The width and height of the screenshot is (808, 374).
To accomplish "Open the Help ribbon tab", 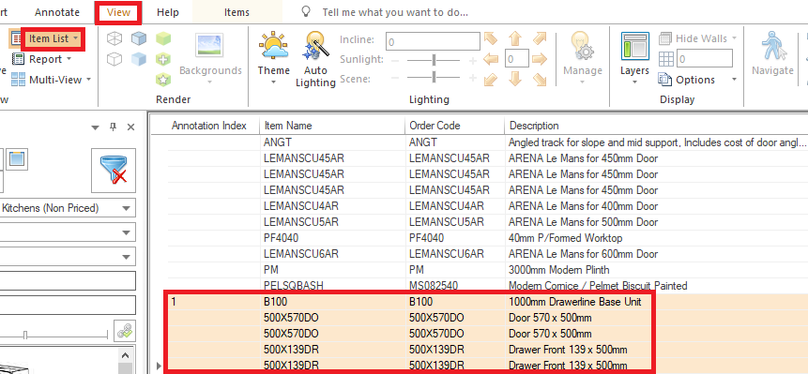I will coord(167,12).
